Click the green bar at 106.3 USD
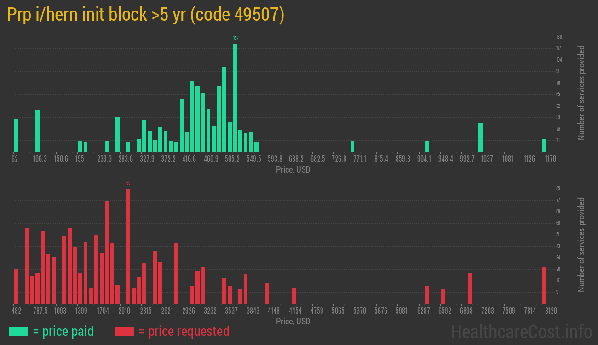598x345 pixels. (38, 131)
